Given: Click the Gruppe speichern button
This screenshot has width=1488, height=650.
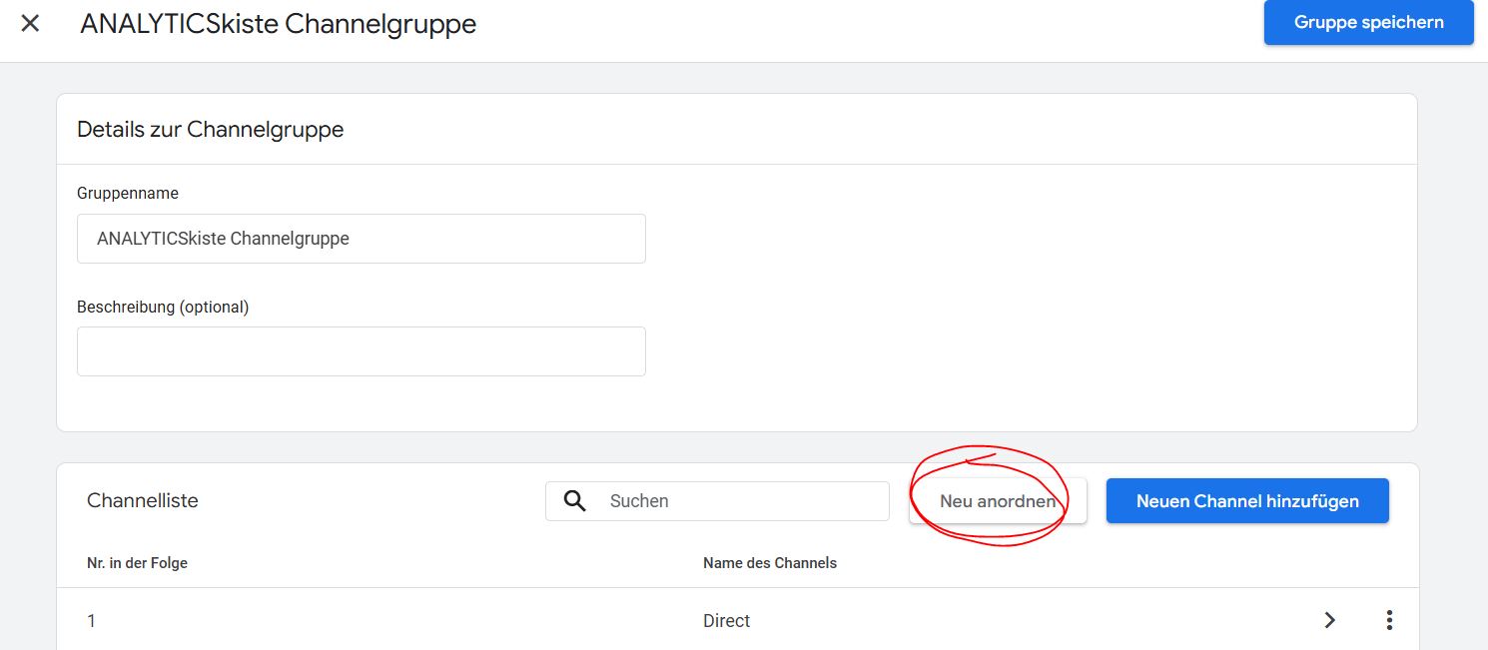Looking at the screenshot, I should click(1368, 22).
